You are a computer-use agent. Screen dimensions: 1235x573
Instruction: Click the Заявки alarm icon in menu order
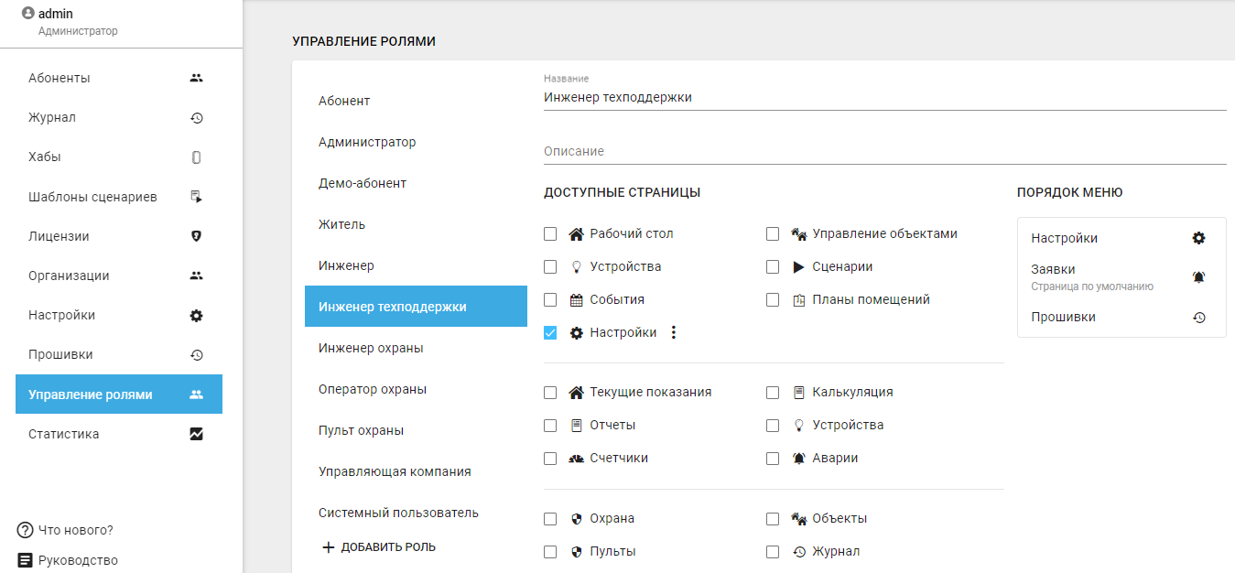[x=1198, y=277]
